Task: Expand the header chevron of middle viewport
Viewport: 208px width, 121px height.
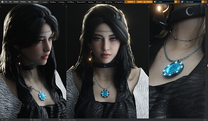Action: (146, 4)
